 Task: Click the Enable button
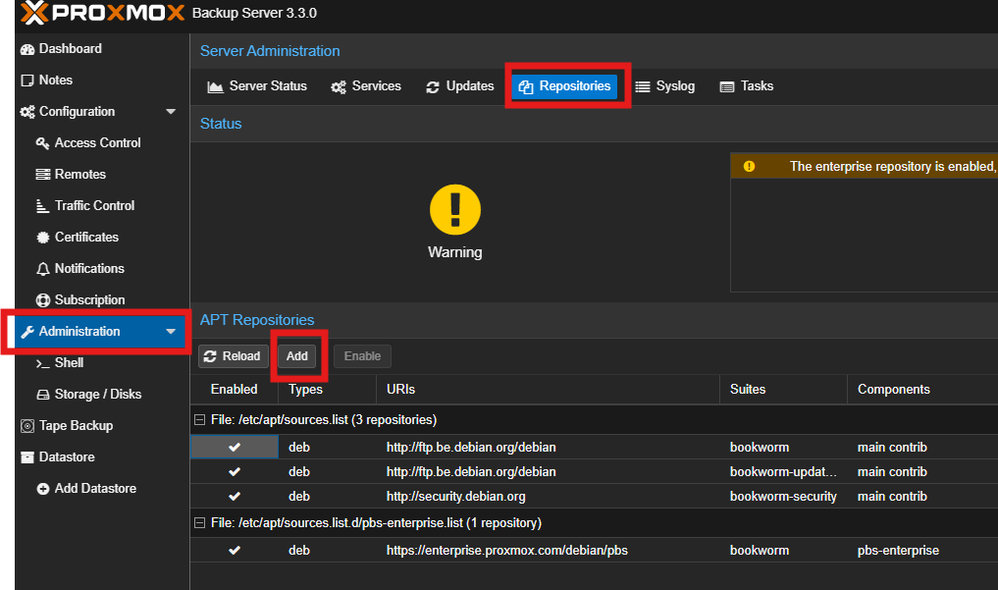click(362, 355)
